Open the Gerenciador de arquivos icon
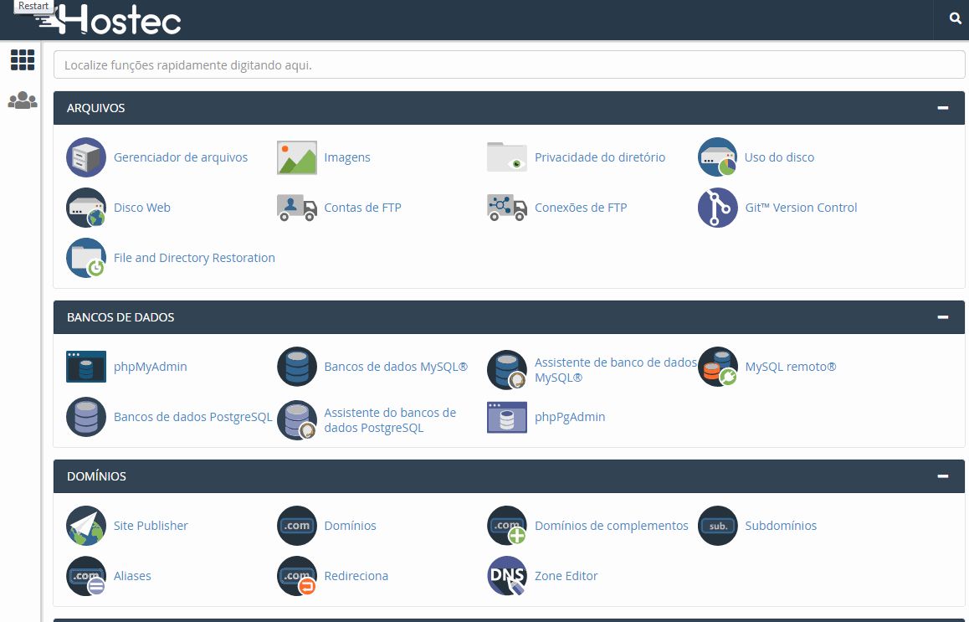 [x=86, y=157]
